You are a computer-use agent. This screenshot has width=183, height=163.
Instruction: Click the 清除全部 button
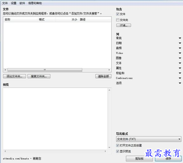(103, 76)
